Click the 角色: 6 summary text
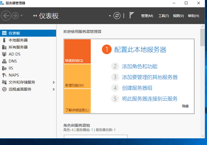Viewport: 207px width, 145px height. [x=68, y=130]
